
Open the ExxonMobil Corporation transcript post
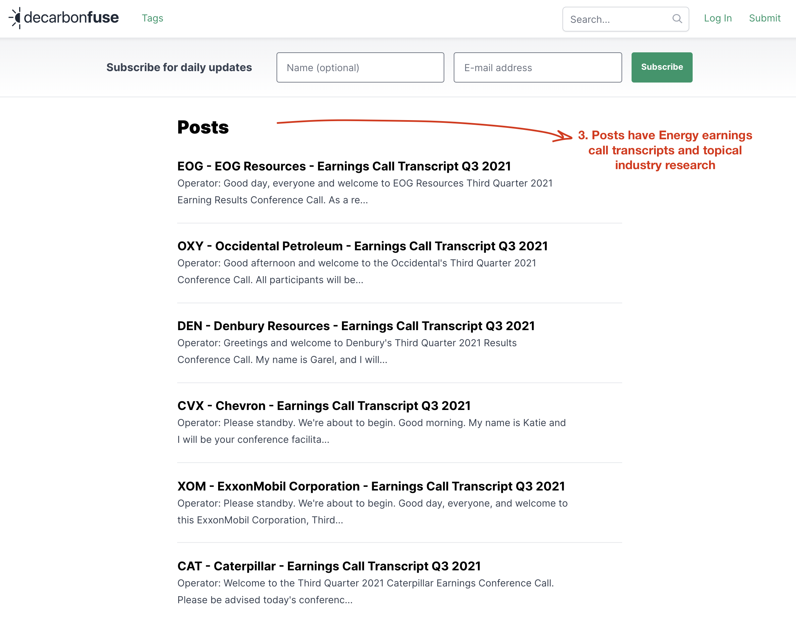click(x=371, y=486)
